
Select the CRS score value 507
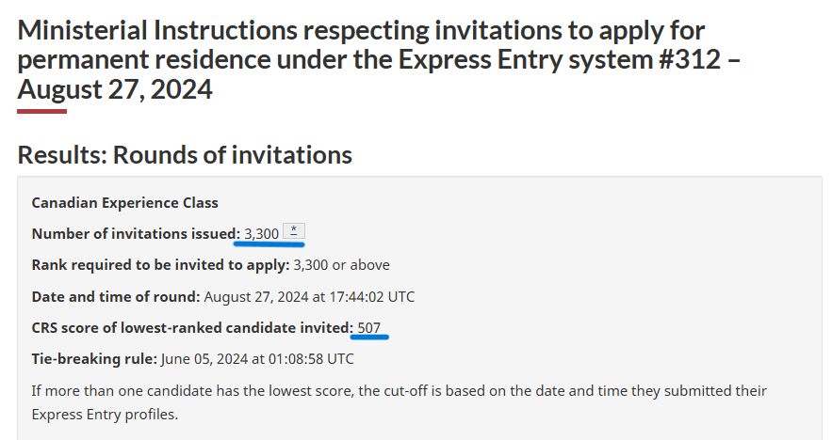point(368,328)
